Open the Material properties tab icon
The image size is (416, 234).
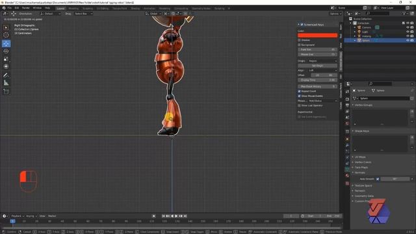click(x=347, y=175)
